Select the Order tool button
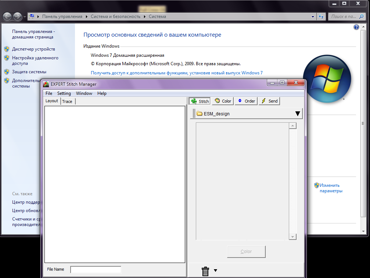370x278 pixels. pos(246,101)
